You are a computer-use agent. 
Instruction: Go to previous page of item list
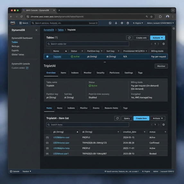point(152,125)
